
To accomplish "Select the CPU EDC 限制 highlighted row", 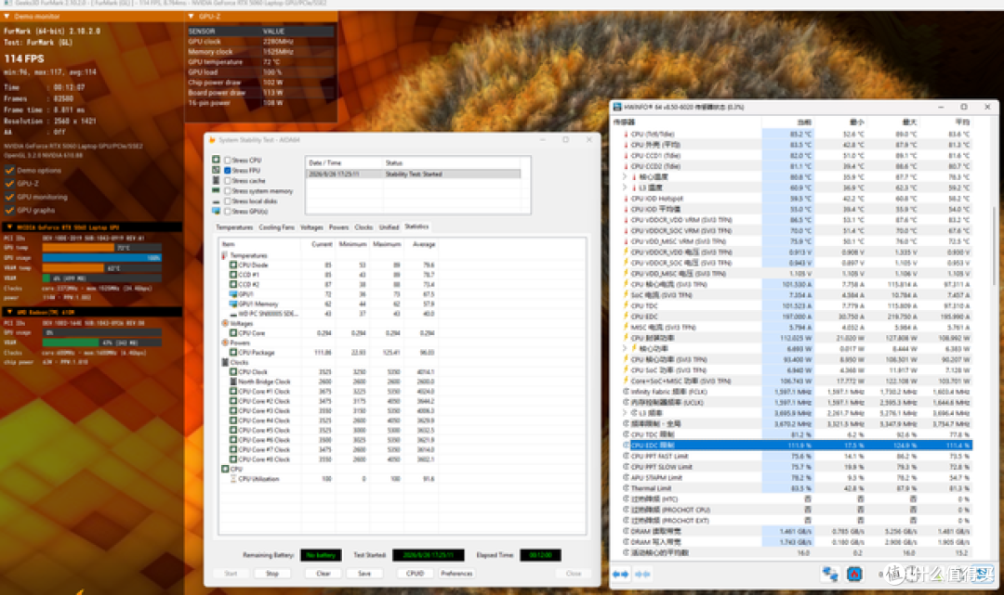I will [x=798, y=446].
